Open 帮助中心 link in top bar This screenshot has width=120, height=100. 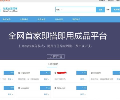point(110,1)
